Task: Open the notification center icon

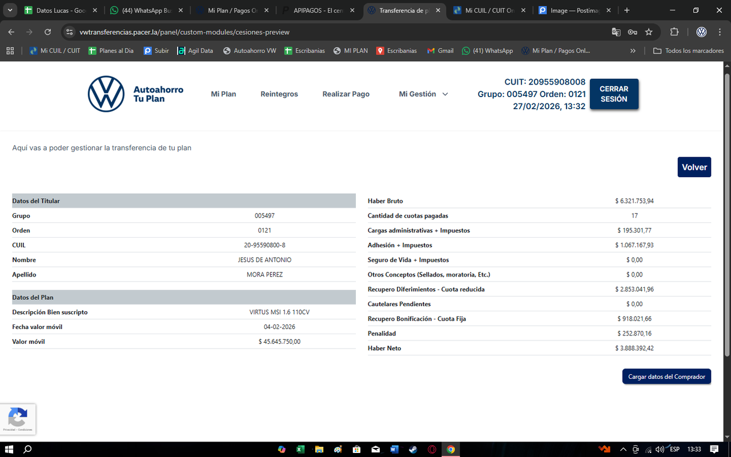Action: tap(714, 449)
